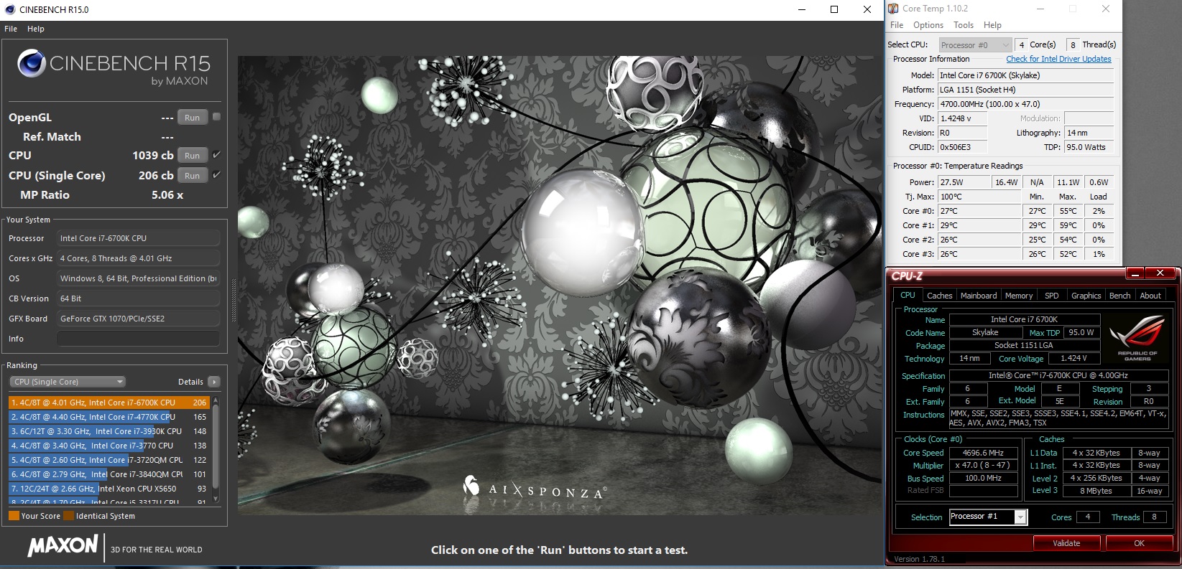
Task: Open ranking Details arrow button
Action: (213, 382)
